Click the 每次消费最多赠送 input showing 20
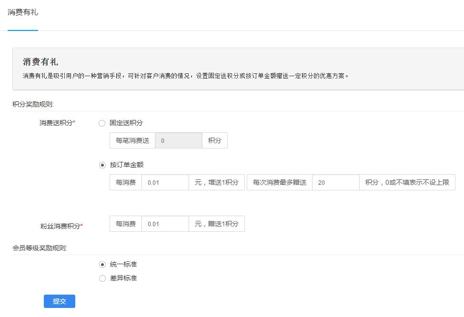This screenshot has height=317, width=464. 335,183
